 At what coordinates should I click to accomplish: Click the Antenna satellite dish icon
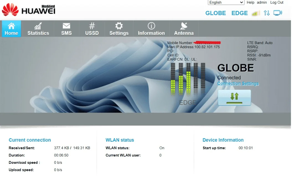[x=184, y=26]
